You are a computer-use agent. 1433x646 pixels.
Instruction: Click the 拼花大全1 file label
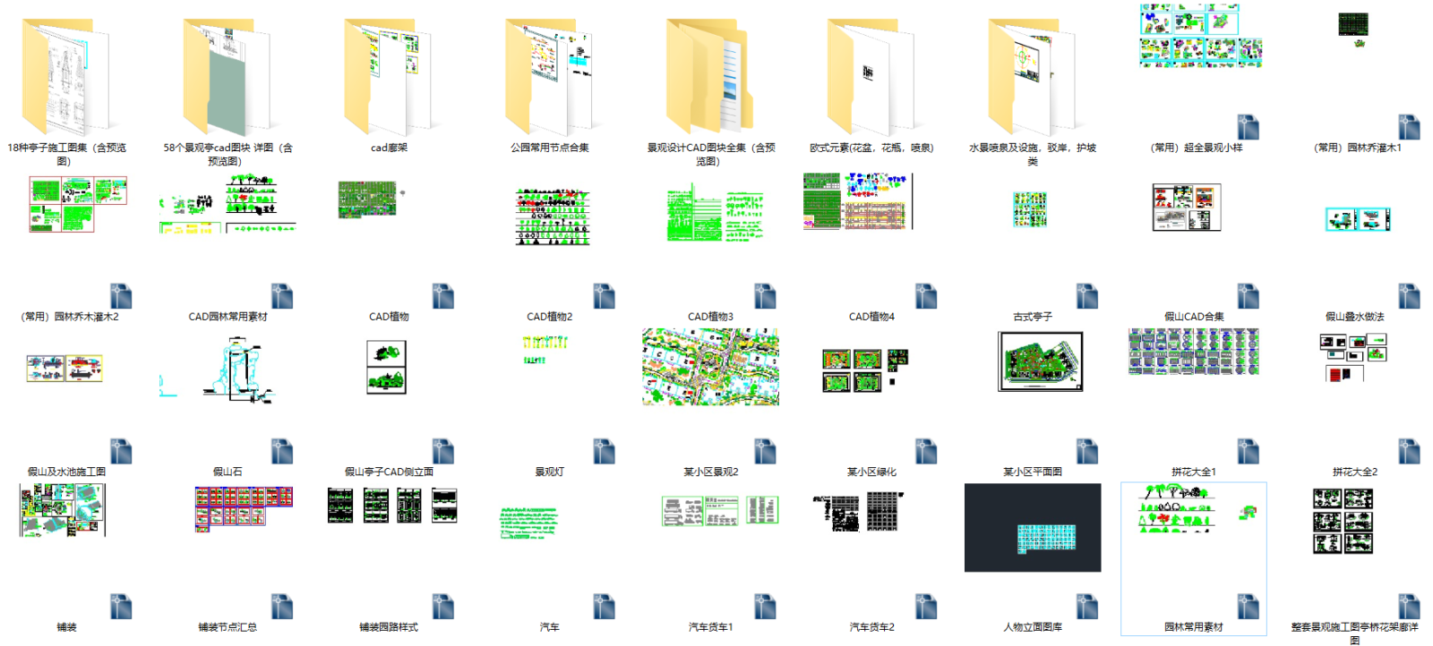point(1194,472)
